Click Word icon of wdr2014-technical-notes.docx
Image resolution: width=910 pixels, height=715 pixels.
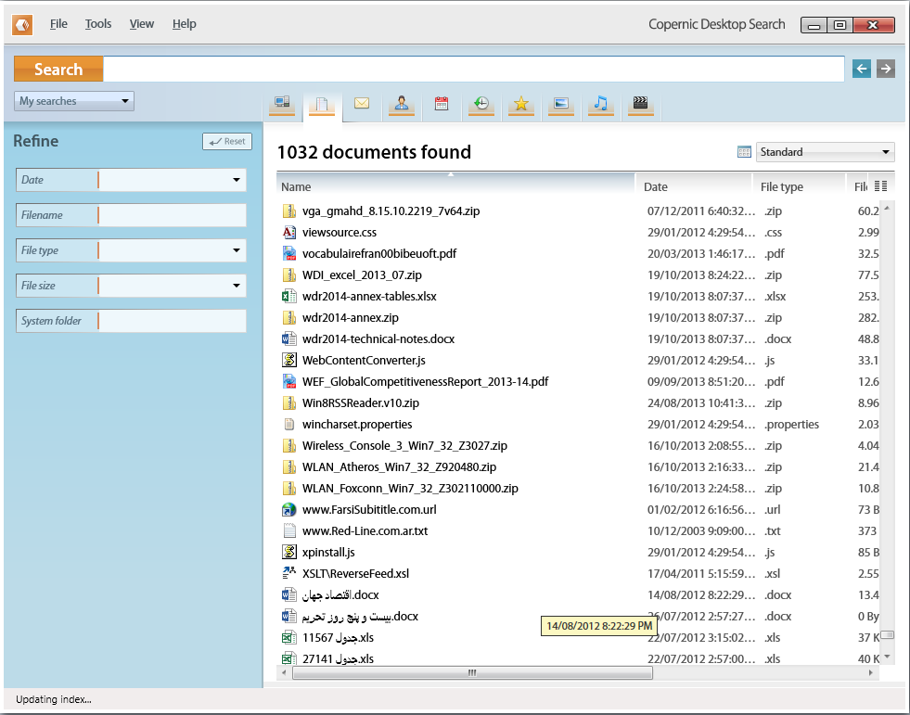[288, 338]
